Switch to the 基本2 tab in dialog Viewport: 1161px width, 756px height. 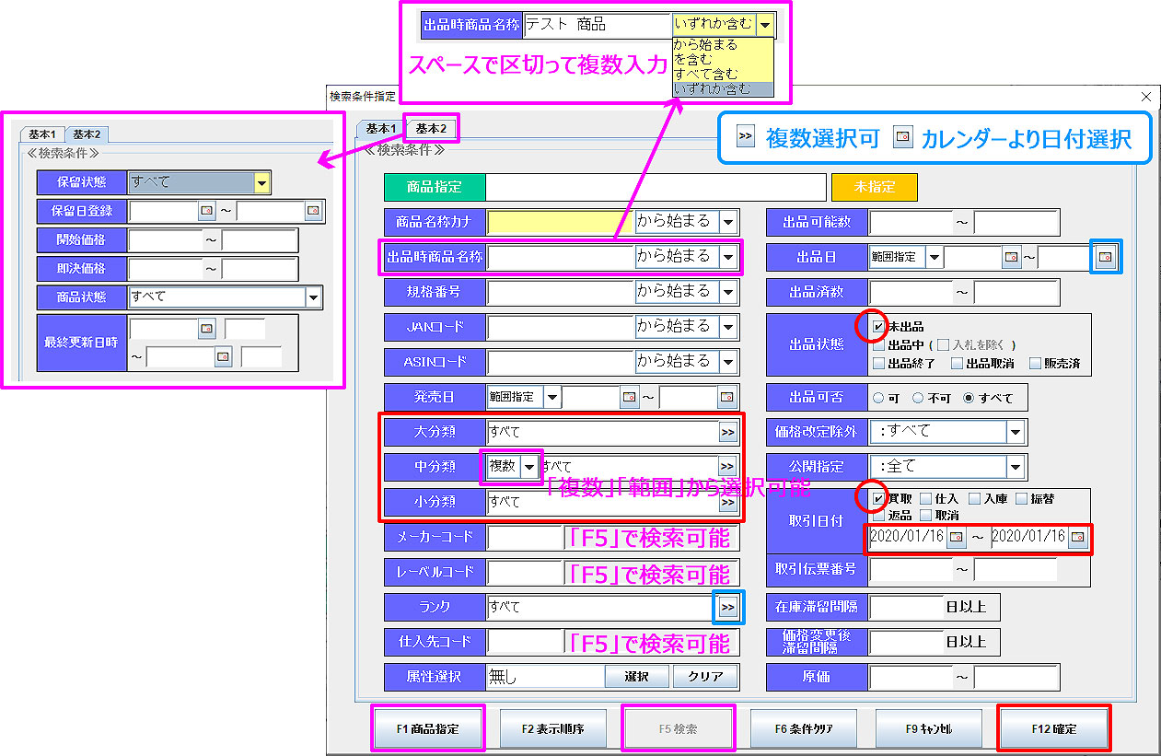coord(431,128)
